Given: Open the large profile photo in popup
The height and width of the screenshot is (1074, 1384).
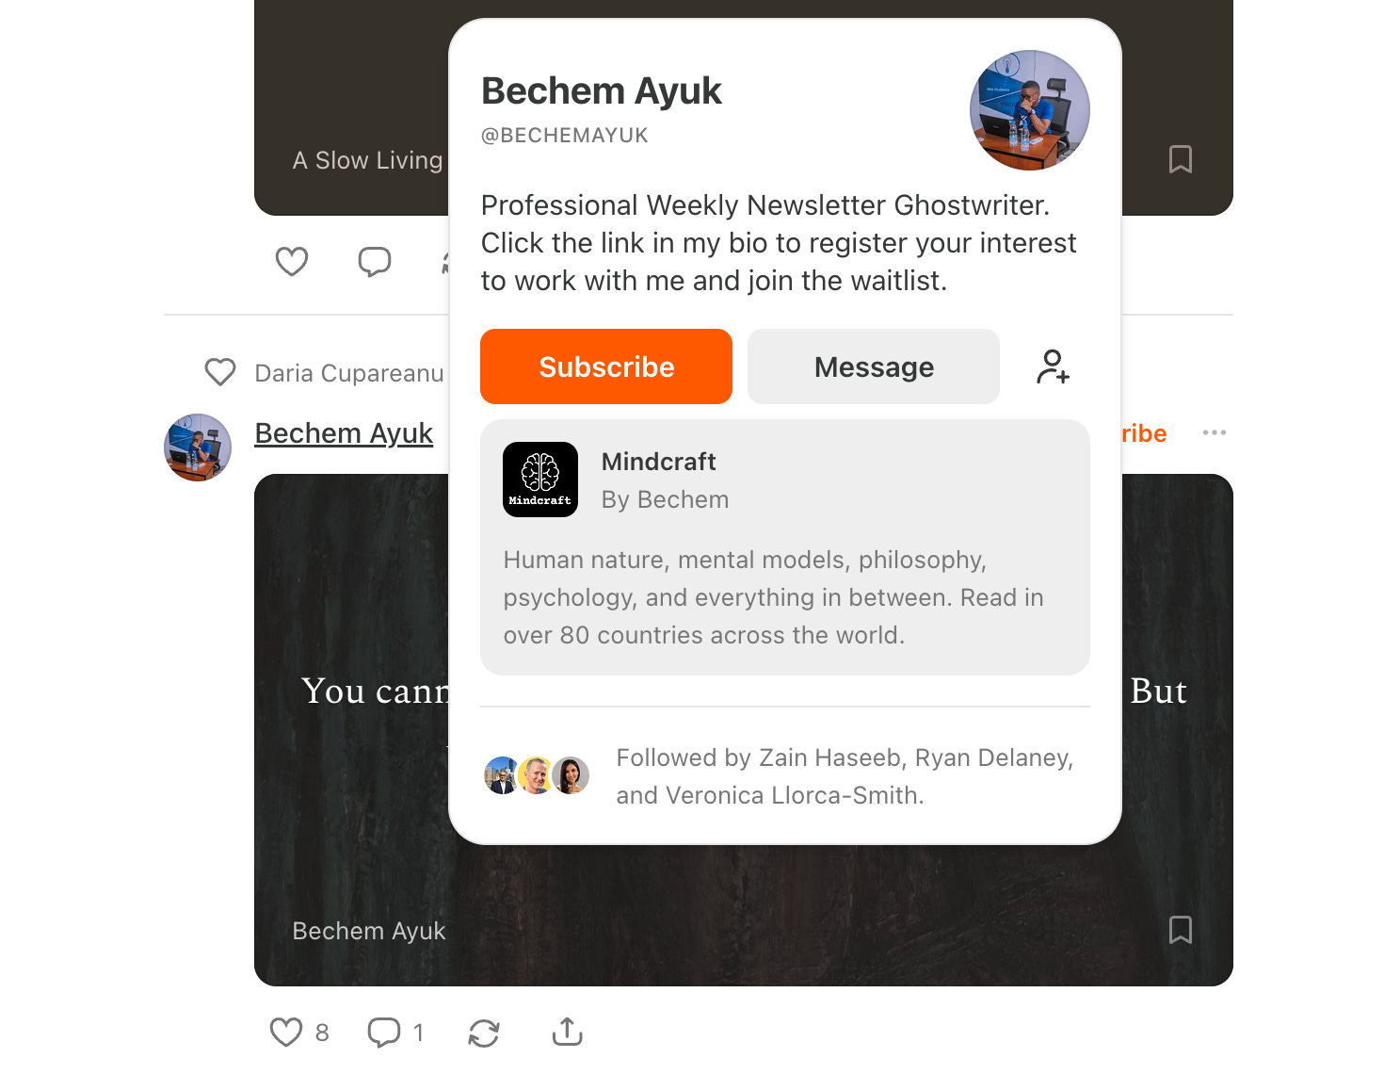Looking at the screenshot, I should click(x=1030, y=110).
